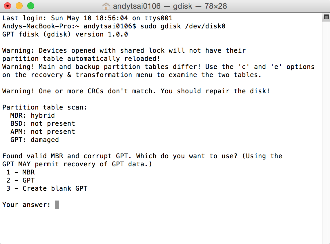Click the 'MBR: hybrid' scan result line
Screen dimensions: 330x244
(x=32, y=115)
